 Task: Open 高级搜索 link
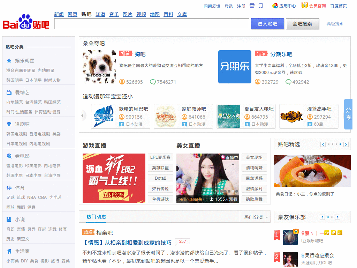click(x=335, y=24)
